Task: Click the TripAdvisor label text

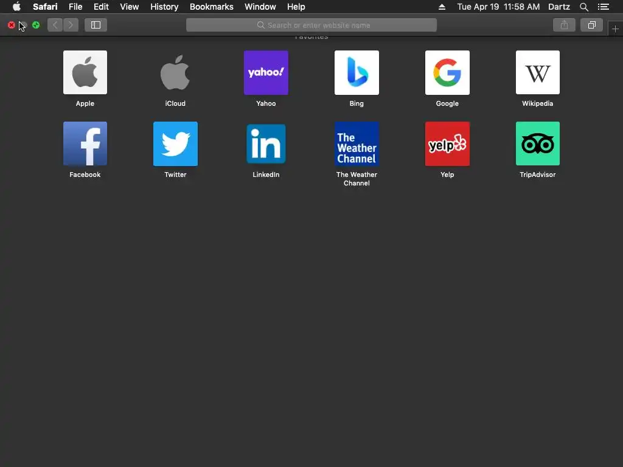Action: point(538,175)
